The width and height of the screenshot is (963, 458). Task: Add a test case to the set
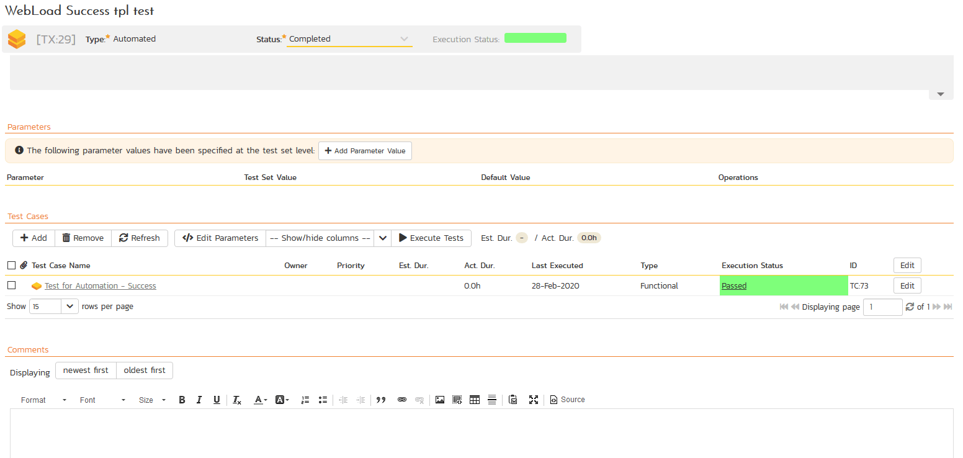coord(34,238)
